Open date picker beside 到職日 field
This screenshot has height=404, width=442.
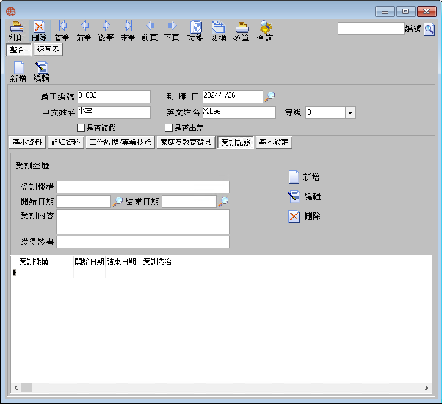tap(269, 96)
